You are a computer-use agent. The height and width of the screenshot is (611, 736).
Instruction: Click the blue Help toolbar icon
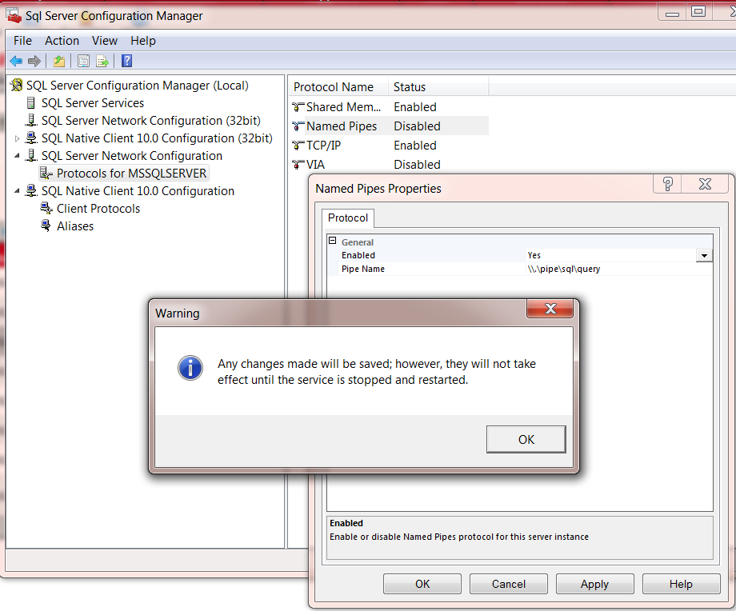point(126,61)
